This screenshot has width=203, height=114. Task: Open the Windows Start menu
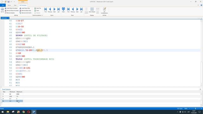(3, 112)
